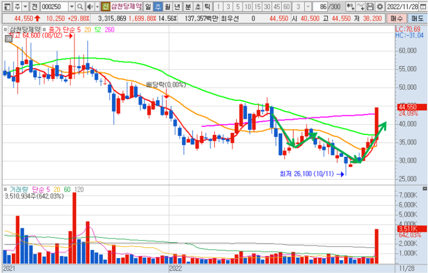Click the add candlestick chart icon

[x=350, y=6]
